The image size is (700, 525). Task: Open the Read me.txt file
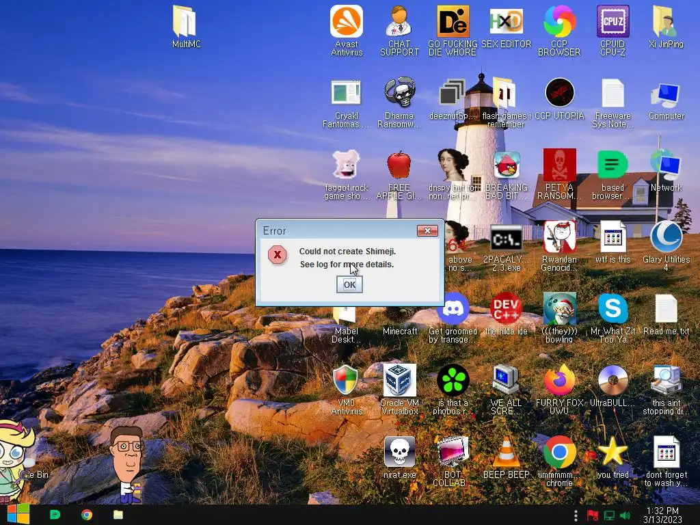[x=666, y=309]
